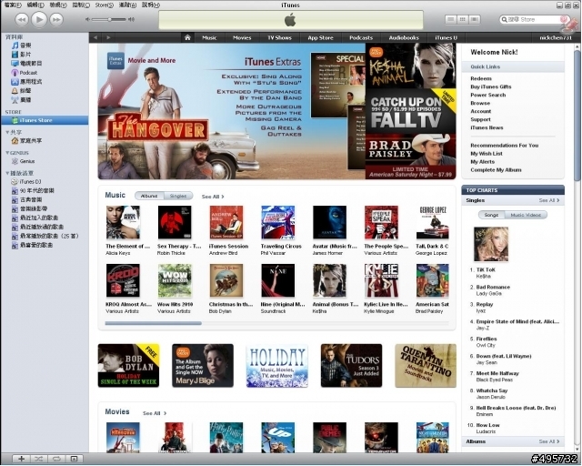The image size is (582, 466).
Task: See All Top Charts Singles
Action: (x=549, y=200)
